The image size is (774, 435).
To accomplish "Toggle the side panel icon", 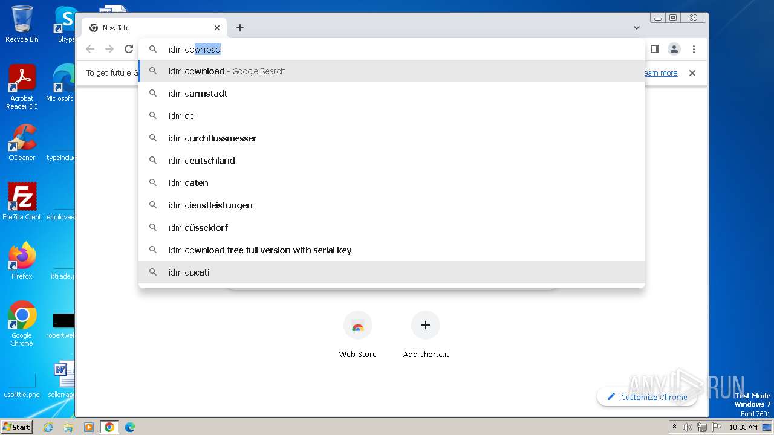I will coord(654,50).
